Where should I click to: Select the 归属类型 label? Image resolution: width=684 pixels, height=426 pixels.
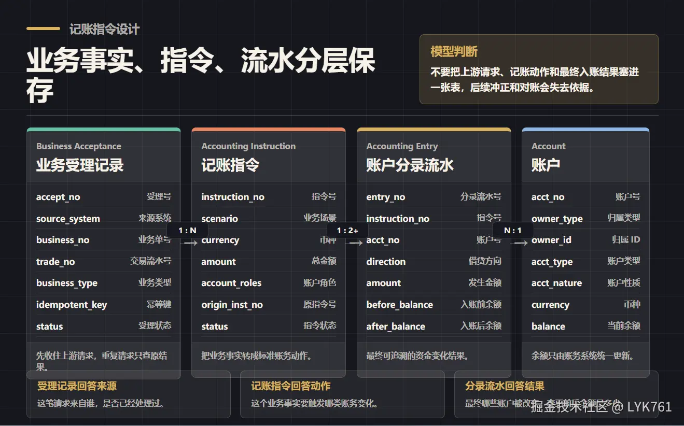tap(624, 218)
